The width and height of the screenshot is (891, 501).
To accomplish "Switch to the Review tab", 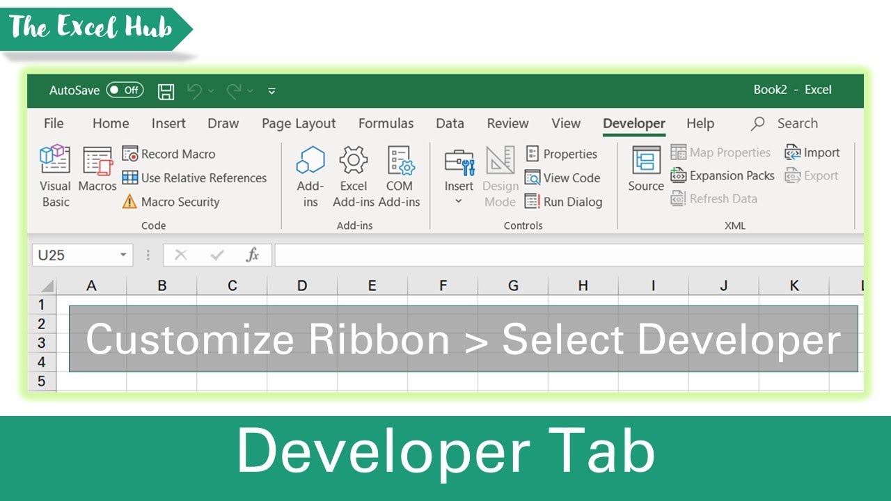I will [507, 123].
